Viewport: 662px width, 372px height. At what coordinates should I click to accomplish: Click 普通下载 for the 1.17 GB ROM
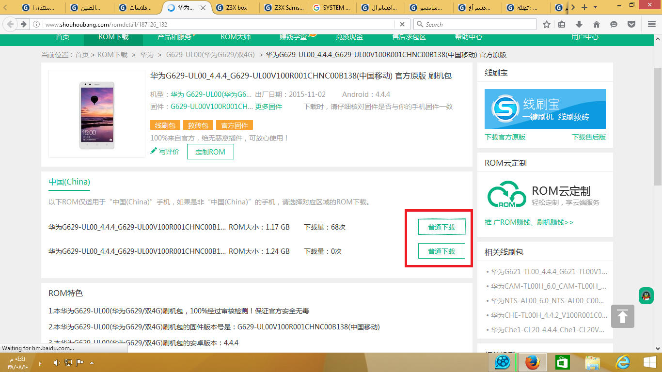[441, 227]
